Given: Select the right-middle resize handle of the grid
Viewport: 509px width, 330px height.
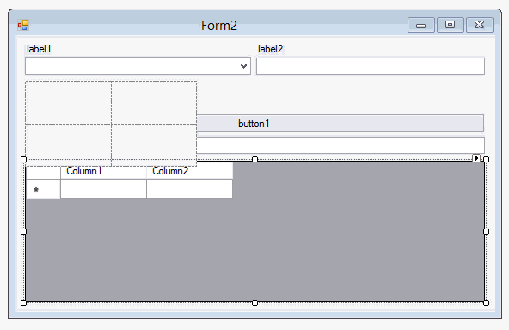Looking at the screenshot, I should (487, 231).
